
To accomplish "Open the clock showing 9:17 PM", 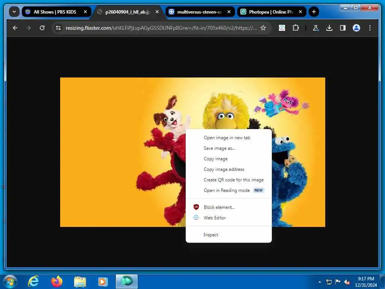I will (366, 282).
